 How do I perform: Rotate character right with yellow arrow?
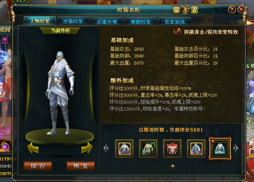coord(87,148)
